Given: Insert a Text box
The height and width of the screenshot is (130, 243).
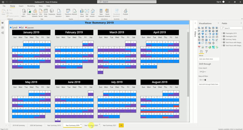Looking at the screenshot, I should click(87, 13).
